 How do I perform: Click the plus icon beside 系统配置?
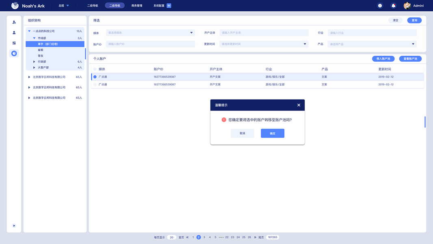tap(169, 6)
